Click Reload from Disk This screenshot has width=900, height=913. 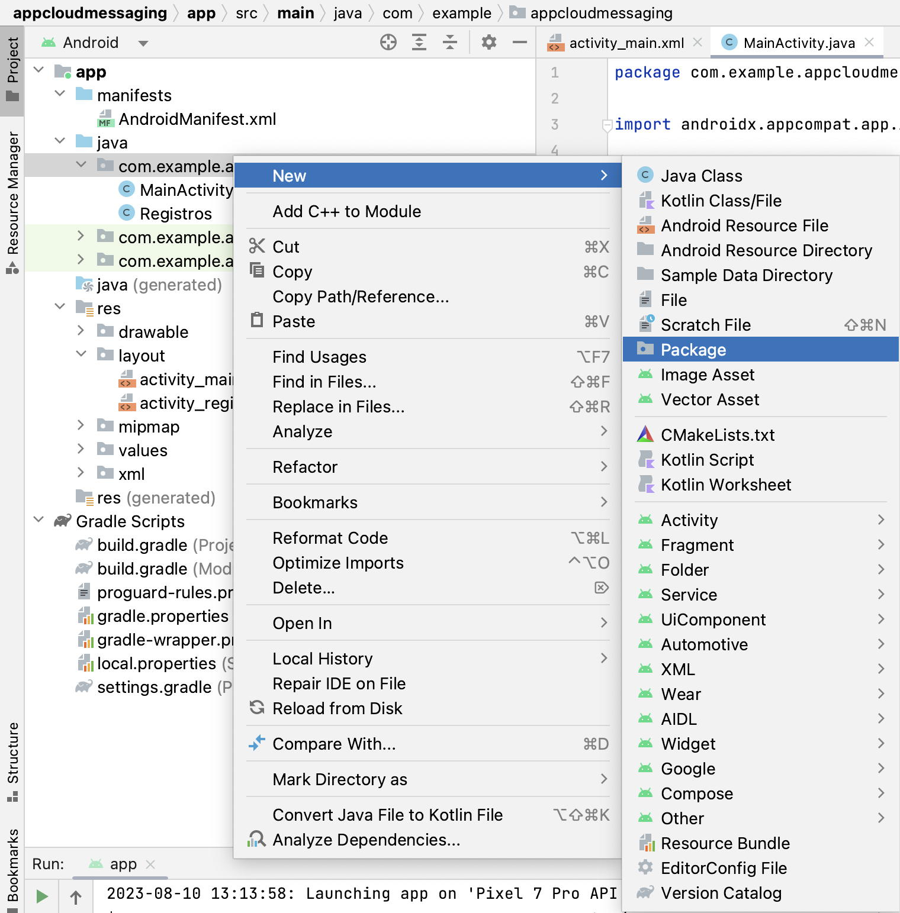pos(427,708)
